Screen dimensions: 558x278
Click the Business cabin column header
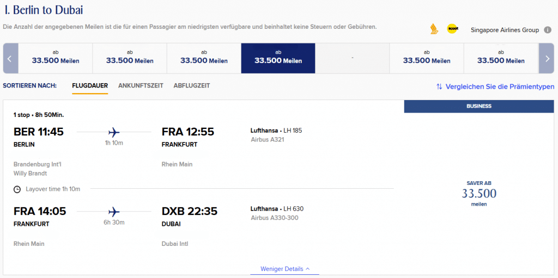479,106
